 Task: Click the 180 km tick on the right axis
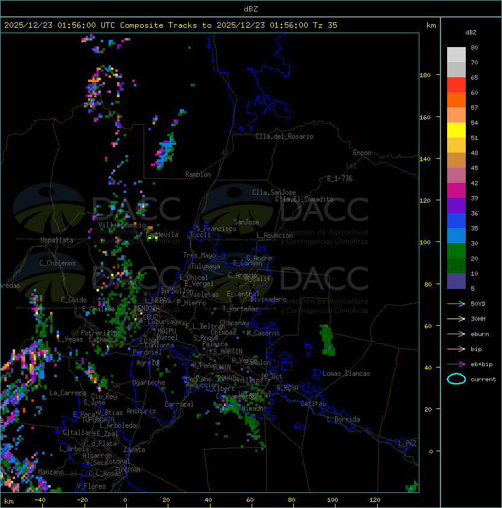[x=425, y=75]
